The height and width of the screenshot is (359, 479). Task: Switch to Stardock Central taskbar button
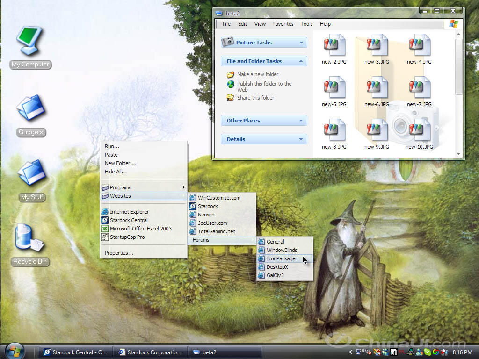(x=75, y=352)
